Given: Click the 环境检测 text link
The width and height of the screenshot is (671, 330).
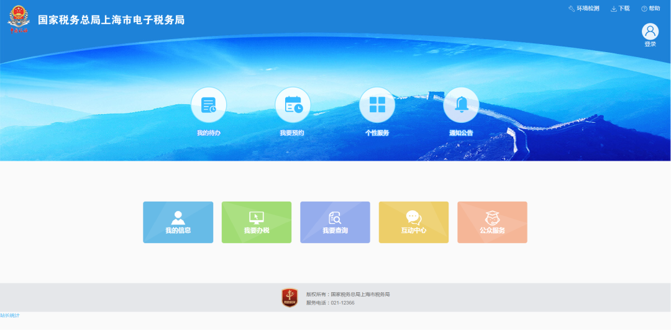Looking at the screenshot, I should (588, 9).
